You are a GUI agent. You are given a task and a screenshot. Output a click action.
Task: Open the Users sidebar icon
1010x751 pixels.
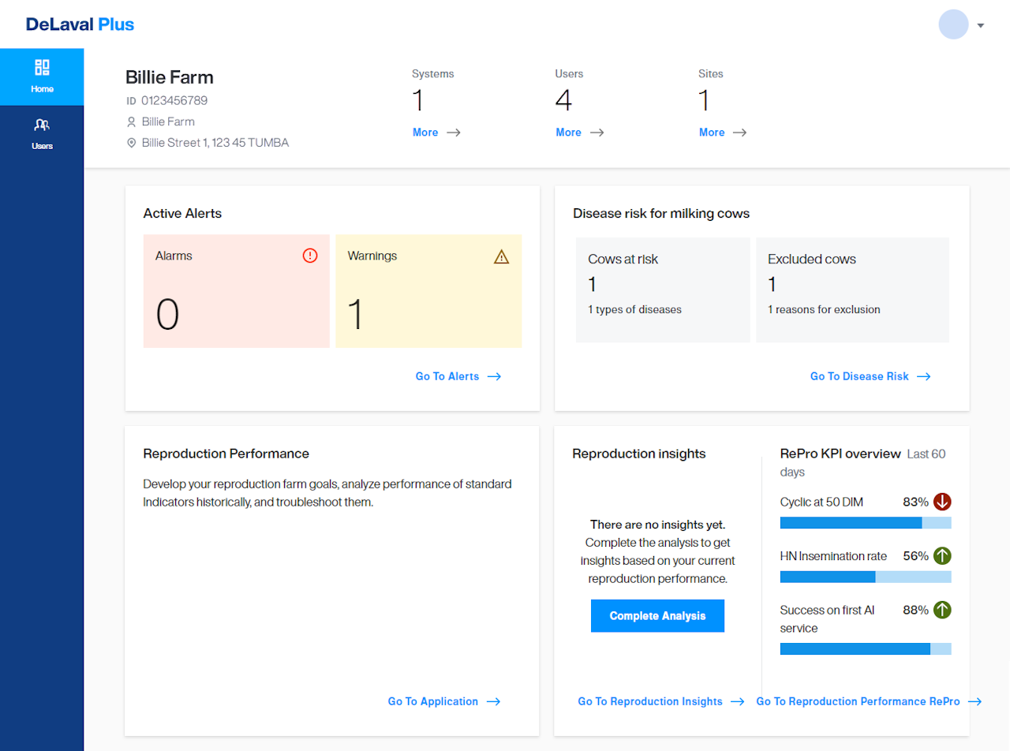pos(42,125)
